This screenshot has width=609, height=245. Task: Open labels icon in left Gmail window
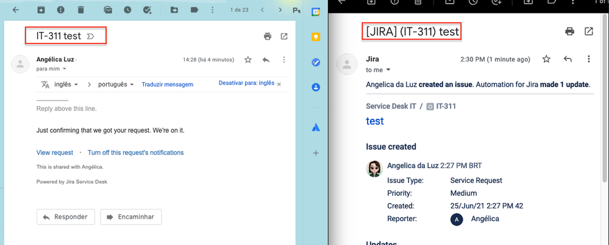[x=194, y=10]
